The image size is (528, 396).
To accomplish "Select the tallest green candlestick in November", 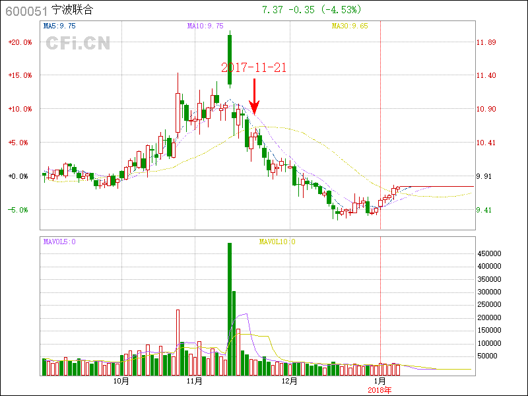I will point(230,60).
